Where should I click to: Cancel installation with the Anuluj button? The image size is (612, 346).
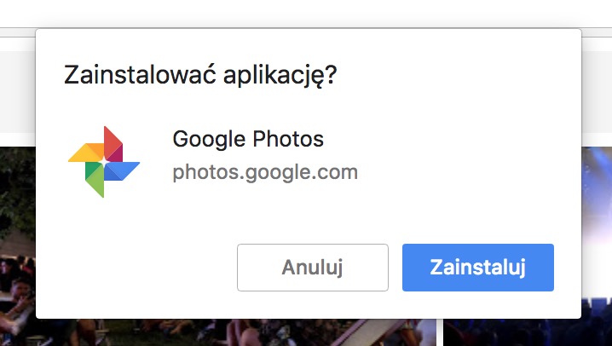(x=313, y=268)
